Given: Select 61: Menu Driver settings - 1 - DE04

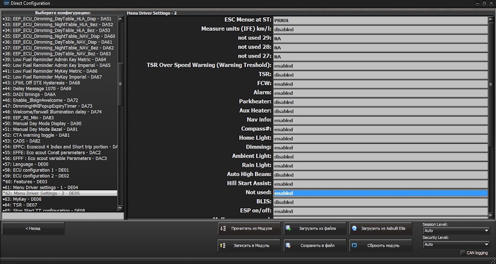Looking at the screenshot, I should 59,188.
